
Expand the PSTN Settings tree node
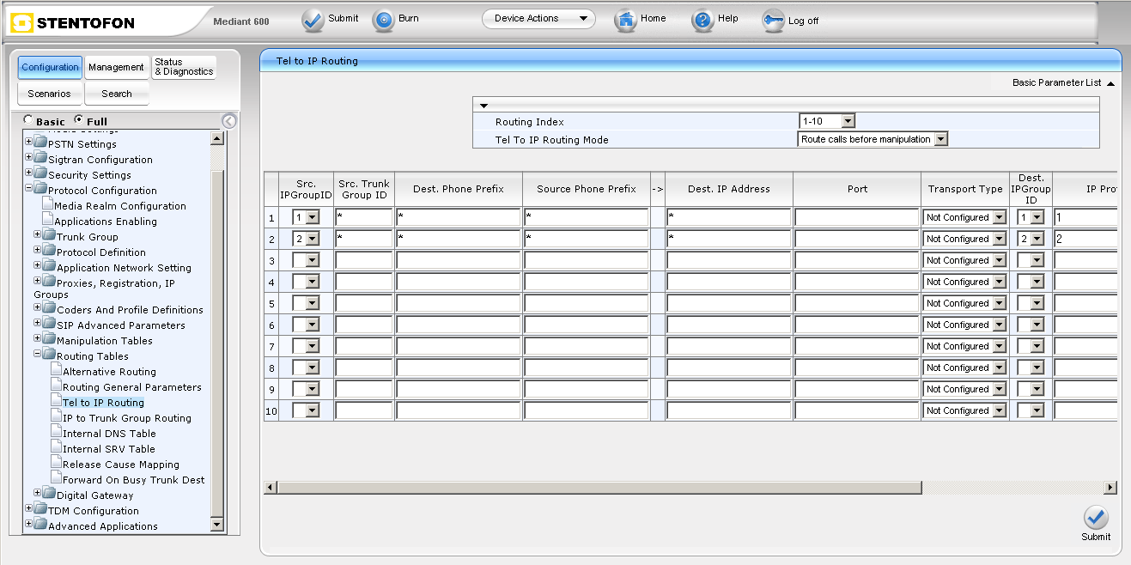[29, 143]
